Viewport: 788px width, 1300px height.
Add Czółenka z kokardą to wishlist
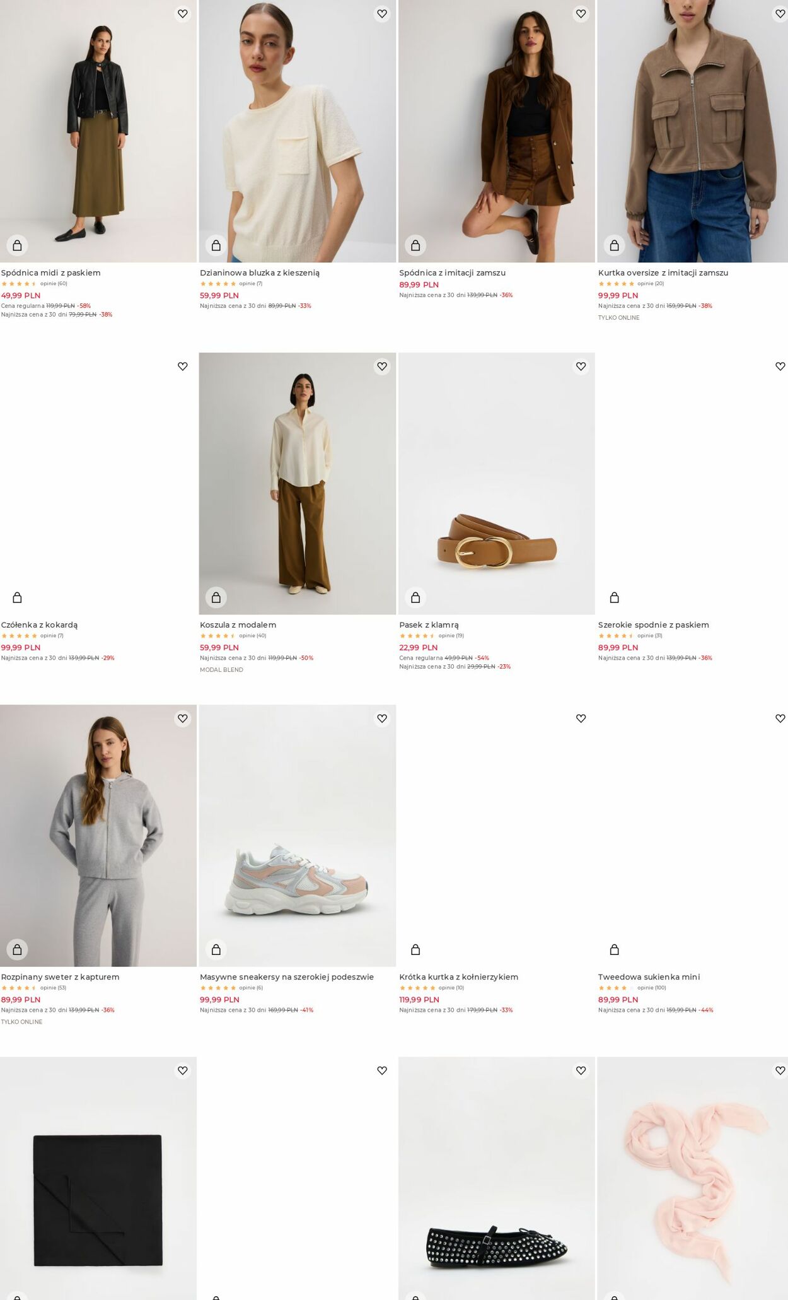(x=183, y=366)
